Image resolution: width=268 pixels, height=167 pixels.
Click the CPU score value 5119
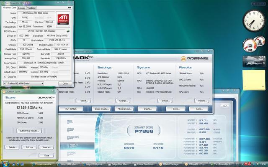point(158,148)
